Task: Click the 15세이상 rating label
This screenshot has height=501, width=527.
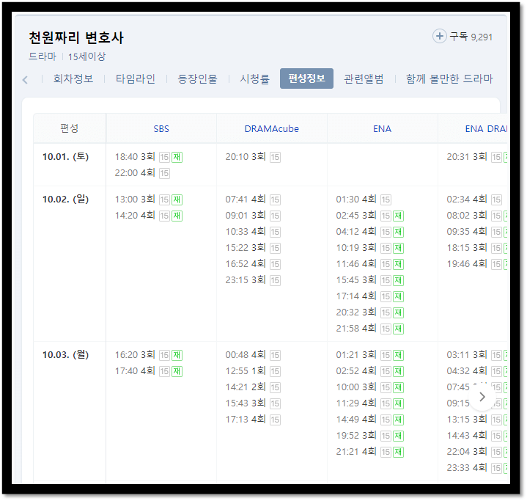Action: click(86, 56)
